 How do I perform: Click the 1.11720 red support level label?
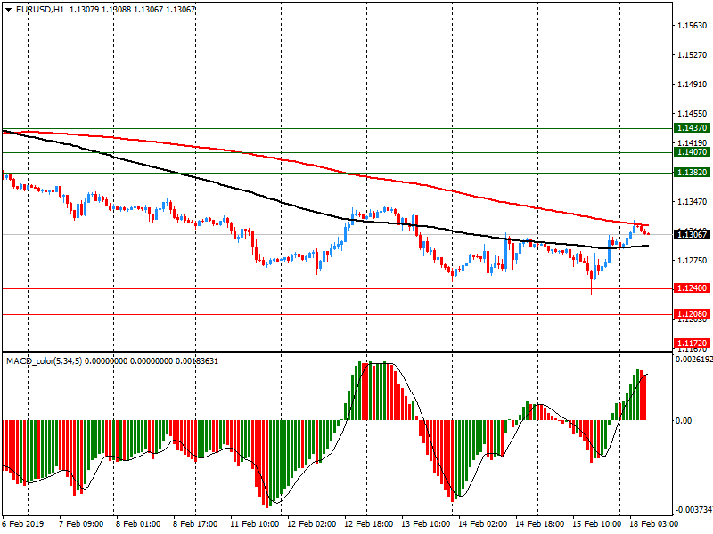click(693, 344)
